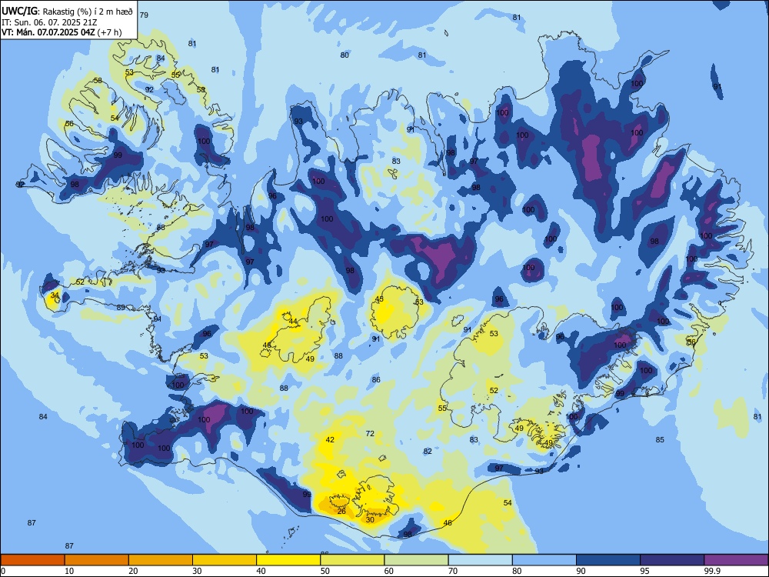This screenshot has height=577, width=769.
Task: Click the medium blue 90–95 legend swatch
Action: click(x=608, y=560)
